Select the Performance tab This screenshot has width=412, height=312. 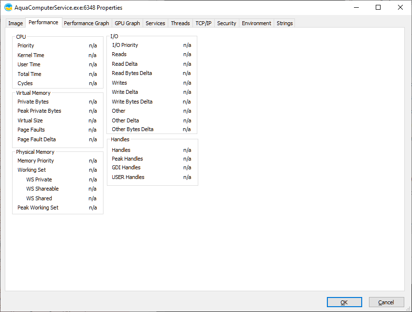44,22
